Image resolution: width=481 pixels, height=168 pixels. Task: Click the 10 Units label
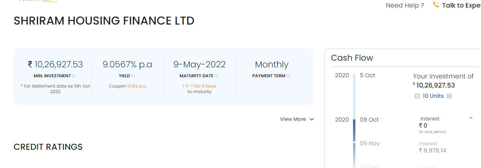tap(433, 96)
